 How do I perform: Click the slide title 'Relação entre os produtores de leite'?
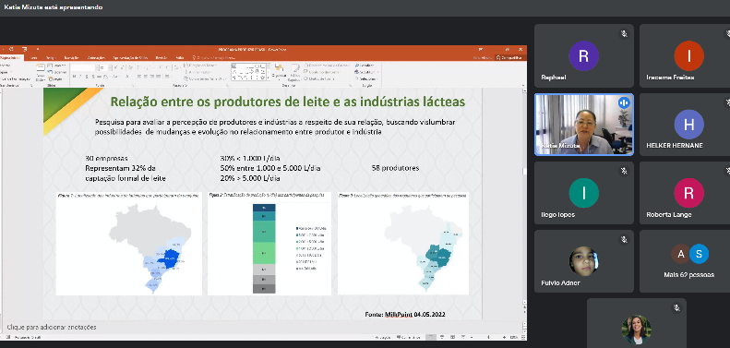point(287,102)
